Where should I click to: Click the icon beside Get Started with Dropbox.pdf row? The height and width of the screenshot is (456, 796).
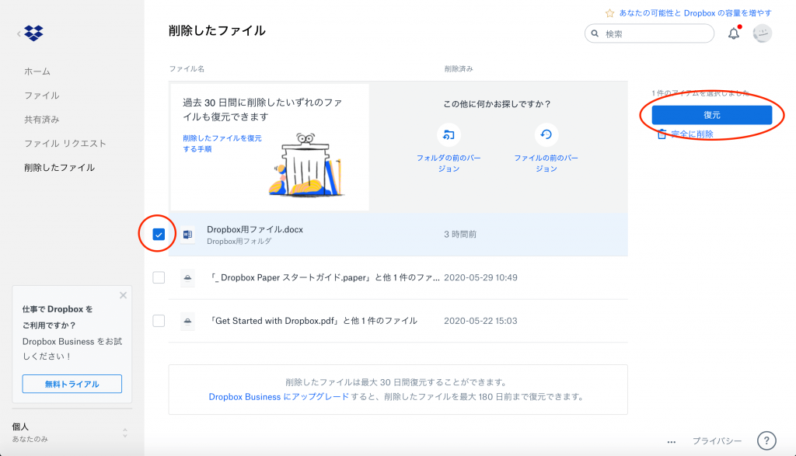pyautogui.click(x=188, y=321)
